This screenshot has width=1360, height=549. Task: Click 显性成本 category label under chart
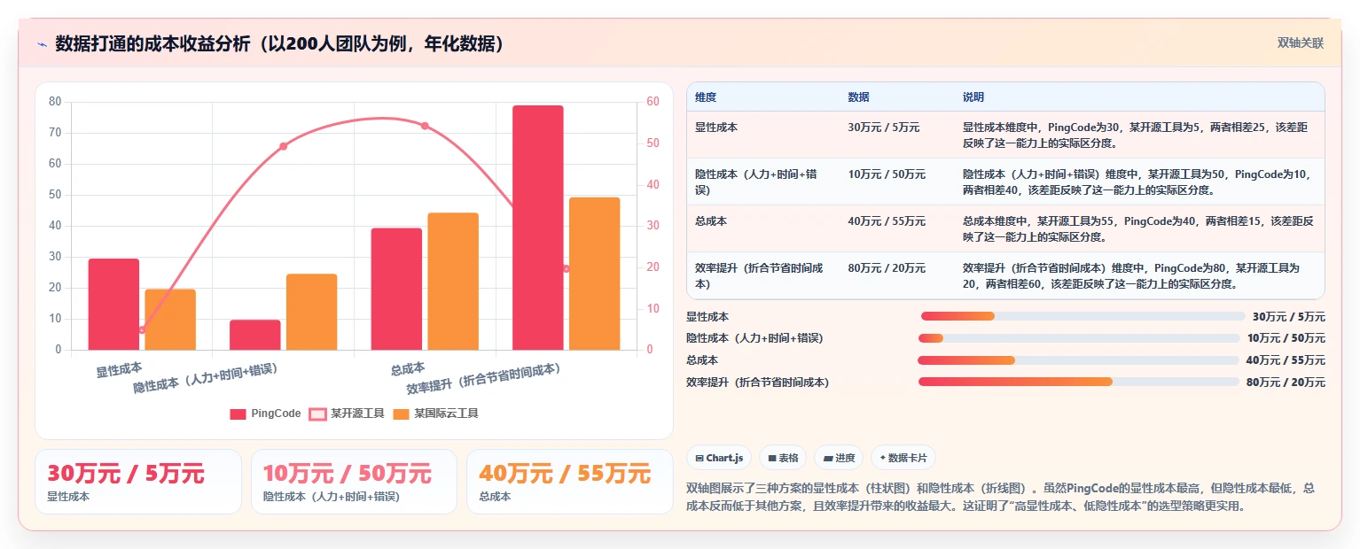point(119,370)
